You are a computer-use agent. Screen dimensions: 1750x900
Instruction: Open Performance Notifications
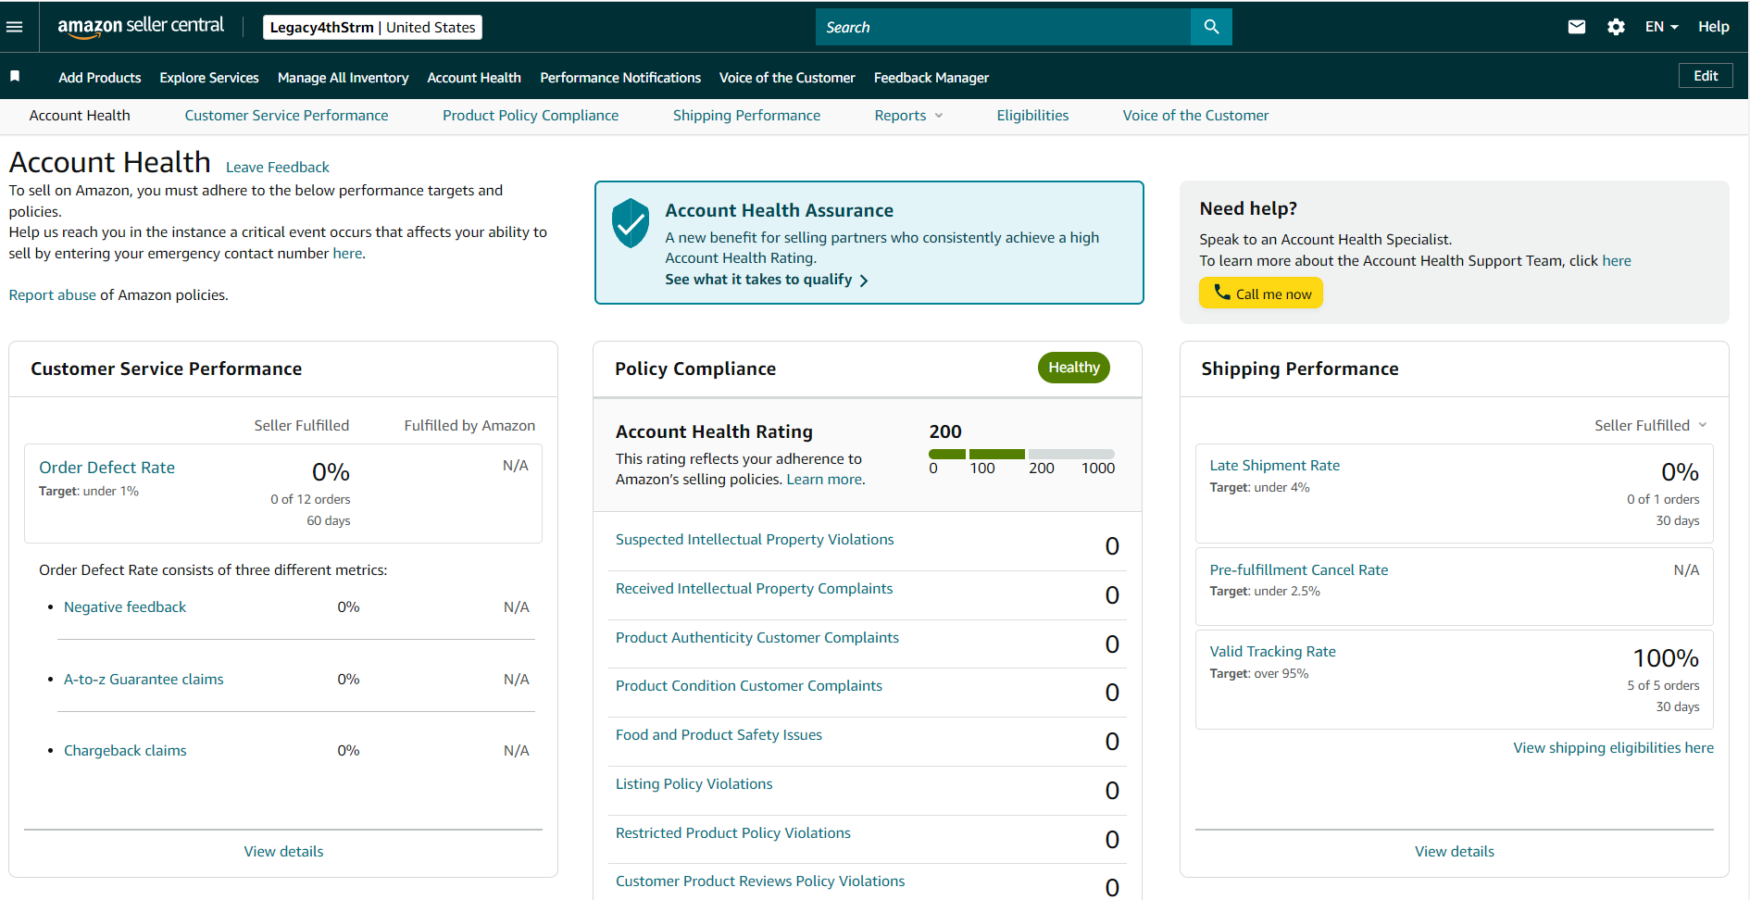[x=620, y=78]
